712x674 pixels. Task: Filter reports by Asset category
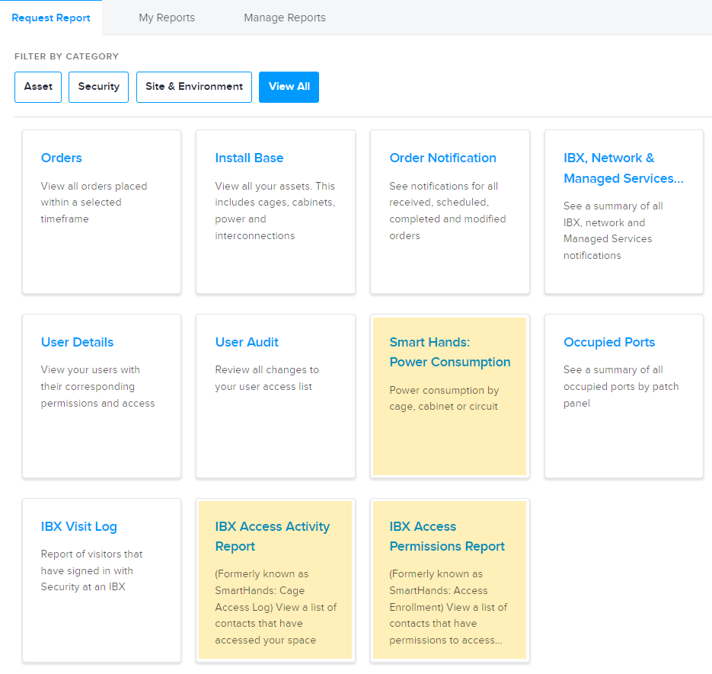(38, 87)
